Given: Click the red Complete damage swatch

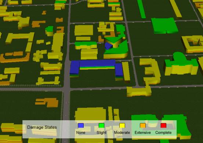Looking at the screenshot, I should tap(163, 125).
